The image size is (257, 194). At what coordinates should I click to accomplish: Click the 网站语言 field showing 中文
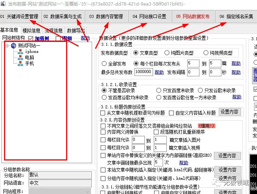click(60, 183)
